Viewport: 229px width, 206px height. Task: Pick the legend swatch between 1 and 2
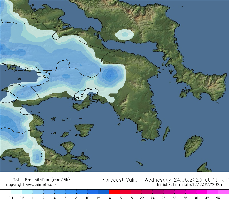38,192
